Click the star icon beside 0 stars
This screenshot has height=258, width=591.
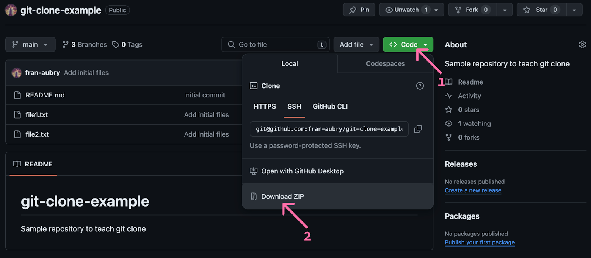click(x=449, y=110)
